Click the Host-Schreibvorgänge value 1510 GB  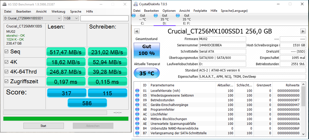[293, 45]
